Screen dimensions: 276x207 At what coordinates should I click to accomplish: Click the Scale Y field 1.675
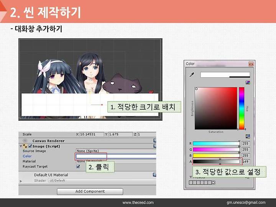[x=120, y=134]
